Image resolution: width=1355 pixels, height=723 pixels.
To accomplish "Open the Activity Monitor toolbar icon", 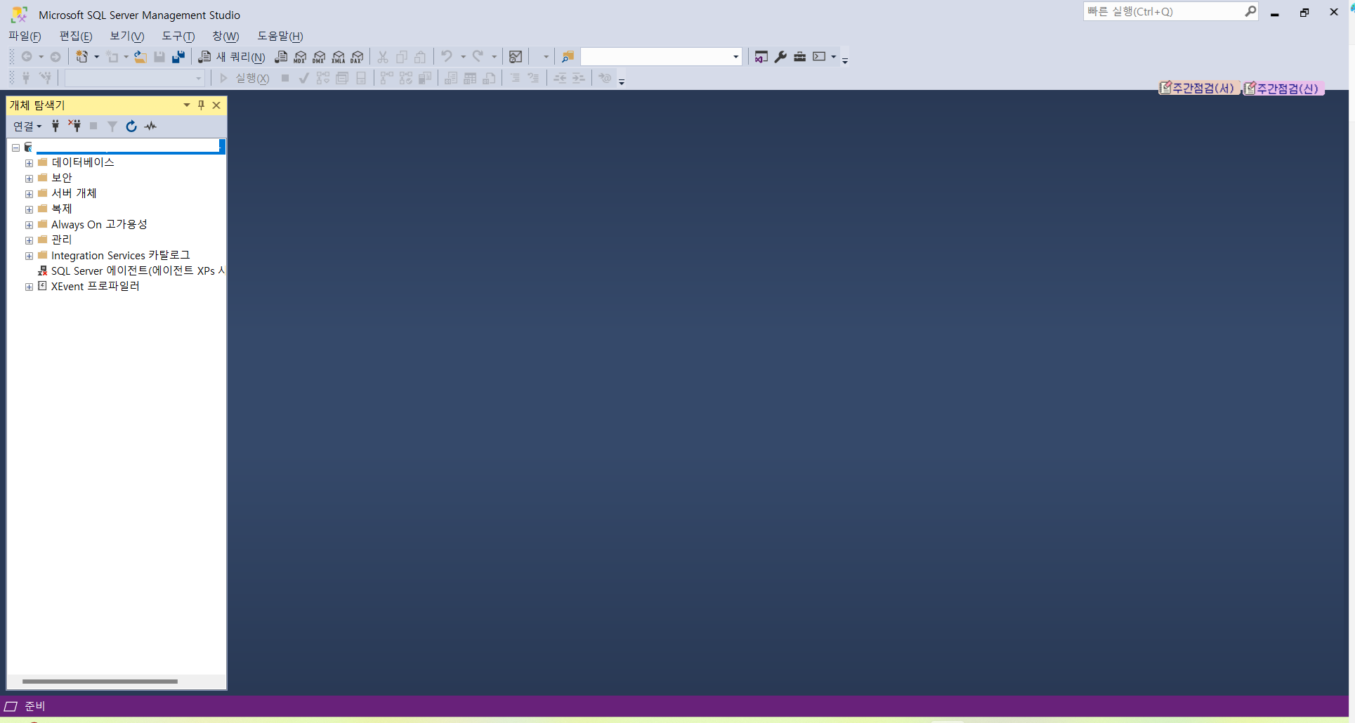I will coord(516,57).
